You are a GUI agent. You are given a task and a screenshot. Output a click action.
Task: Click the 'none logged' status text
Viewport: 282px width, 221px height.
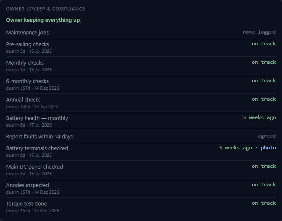[259, 32]
